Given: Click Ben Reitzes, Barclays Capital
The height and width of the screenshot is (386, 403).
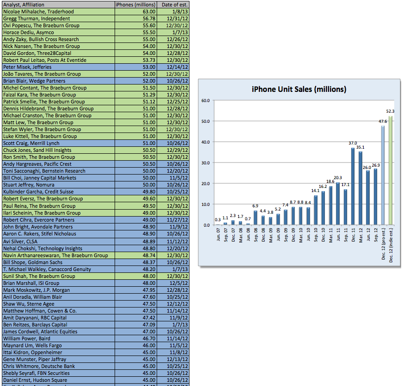Looking at the screenshot, I should click(x=58, y=325).
